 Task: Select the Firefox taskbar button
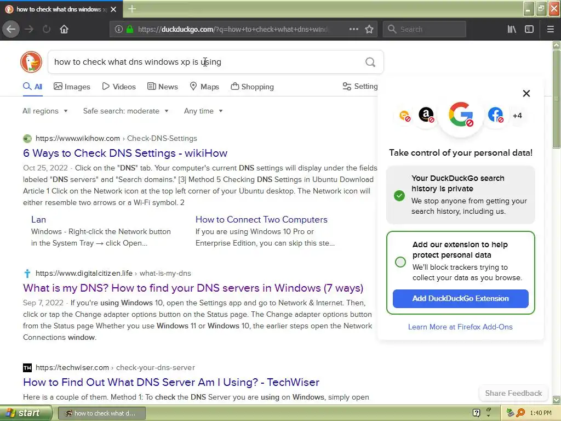click(x=101, y=413)
